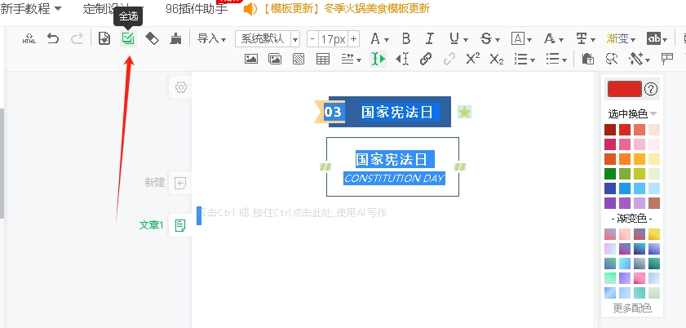Screen dimensions: 686x328
Task: Open the 新手教程 menu
Action: click(x=33, y=9)
